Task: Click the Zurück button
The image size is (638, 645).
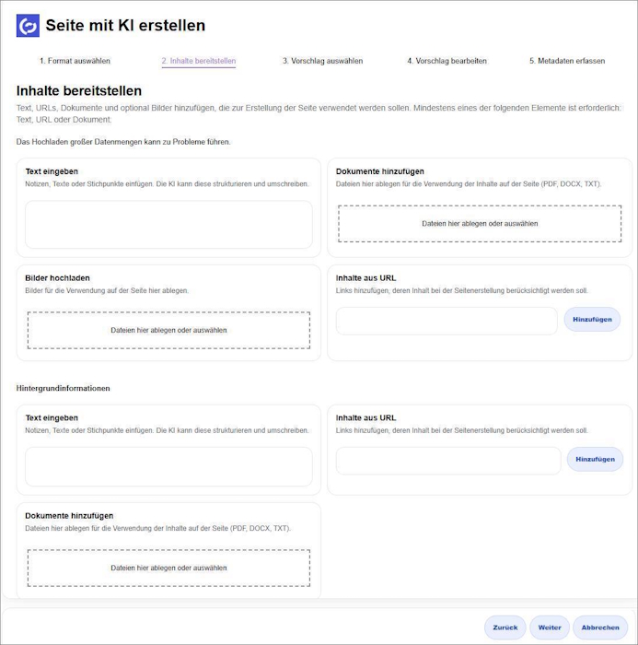Action: pyautogui.click(x=505, y=627)
